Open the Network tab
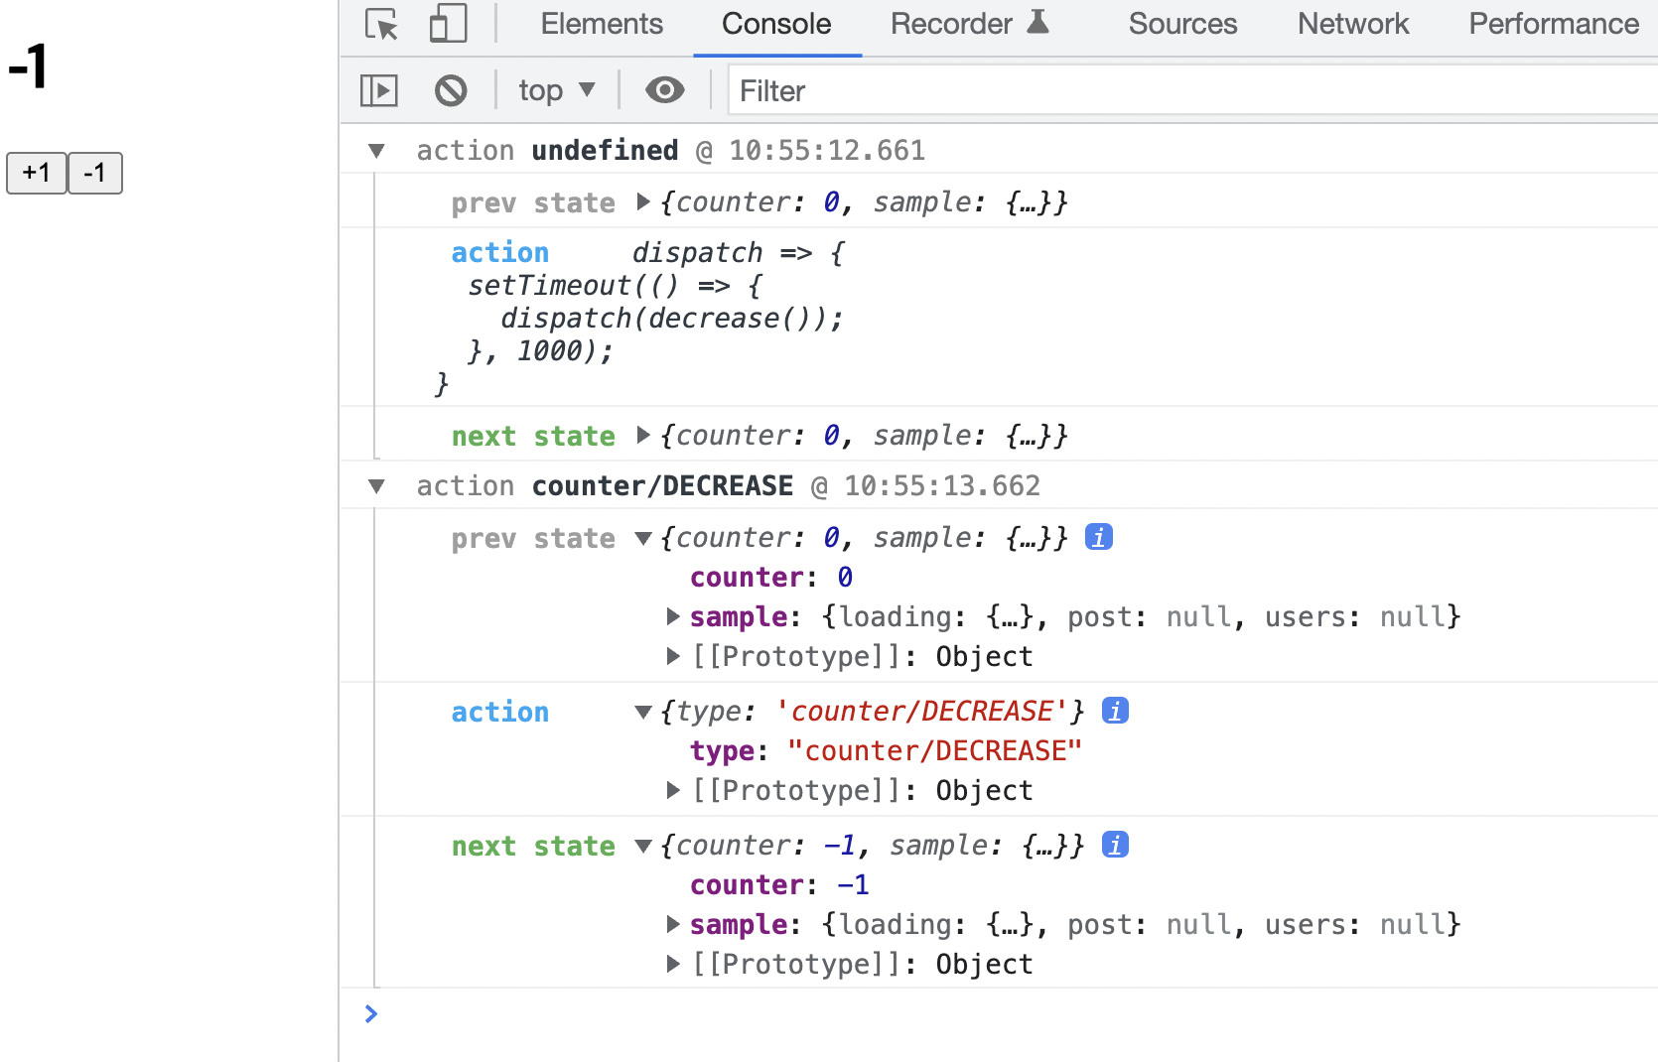Viewport: 1658px width, 1062px height. click(1353, 24)
